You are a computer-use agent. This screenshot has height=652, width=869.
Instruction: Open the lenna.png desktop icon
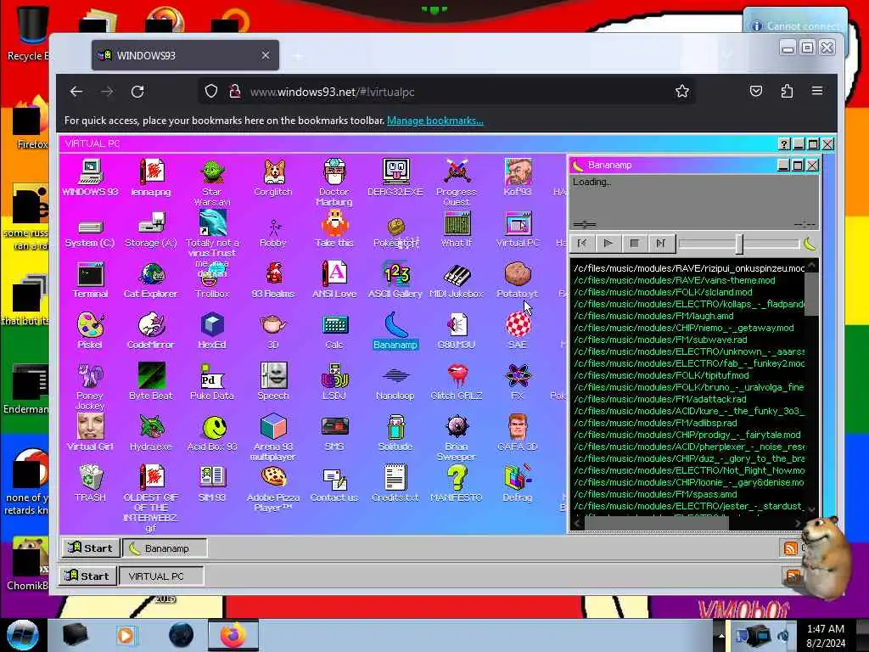(x=151, y=177)
